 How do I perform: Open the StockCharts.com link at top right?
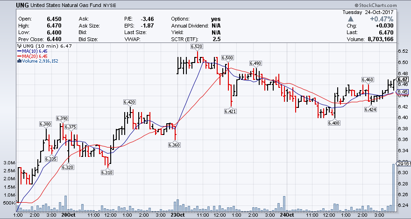pos(386,5)
